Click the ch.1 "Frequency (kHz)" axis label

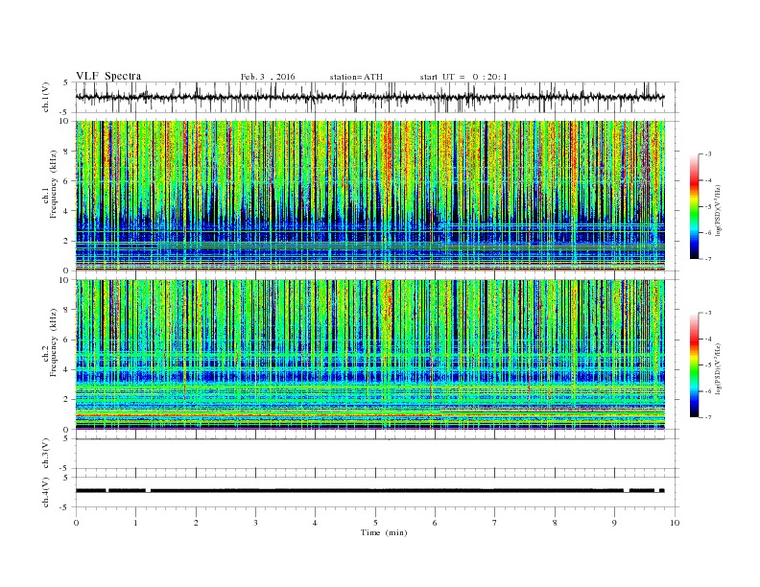pyautogui.click(x=54, y=184)
